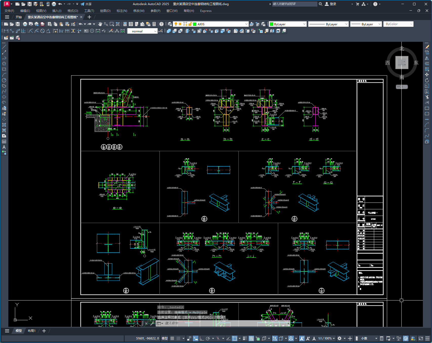Image resolution: width=432 pixels, height=343 pixels.
Task: Switch to the 开始 start tab
Action: tap(19, 17)
